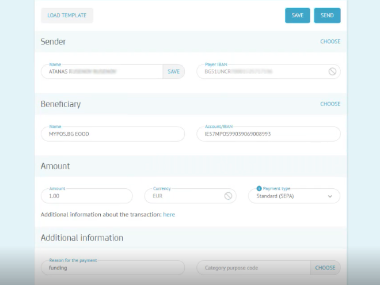Click the disabled icon in Currency field
The height and width of the screenshot is (285, 380).
click(x=228, y=196)
